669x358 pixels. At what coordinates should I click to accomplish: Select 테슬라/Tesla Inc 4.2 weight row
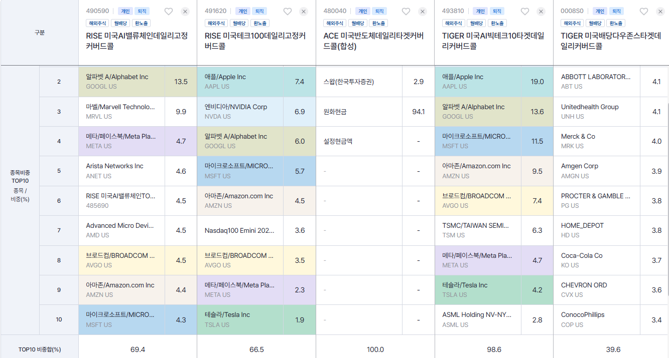(494, 290)
